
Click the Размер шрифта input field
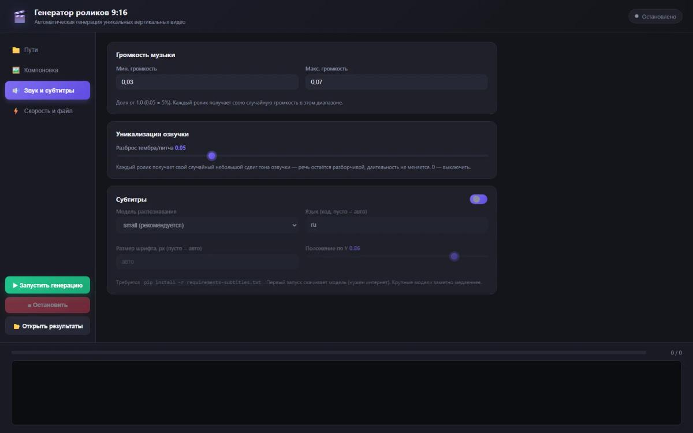(x=207, y=262)
